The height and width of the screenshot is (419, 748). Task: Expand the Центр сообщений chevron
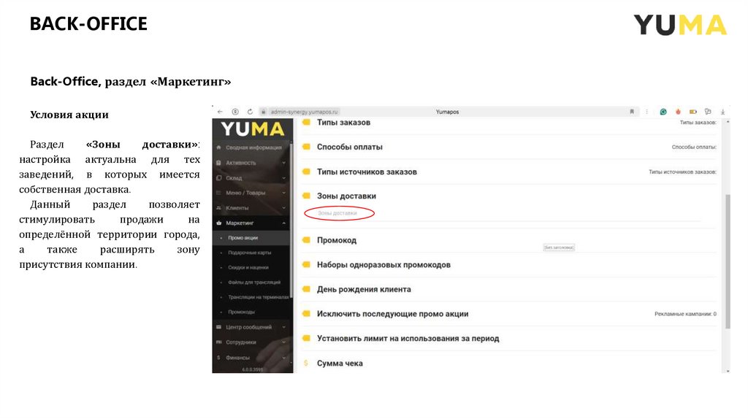[x=284, y=327]
